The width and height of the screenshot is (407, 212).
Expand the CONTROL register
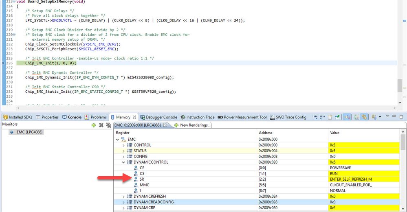coord(123,145)
